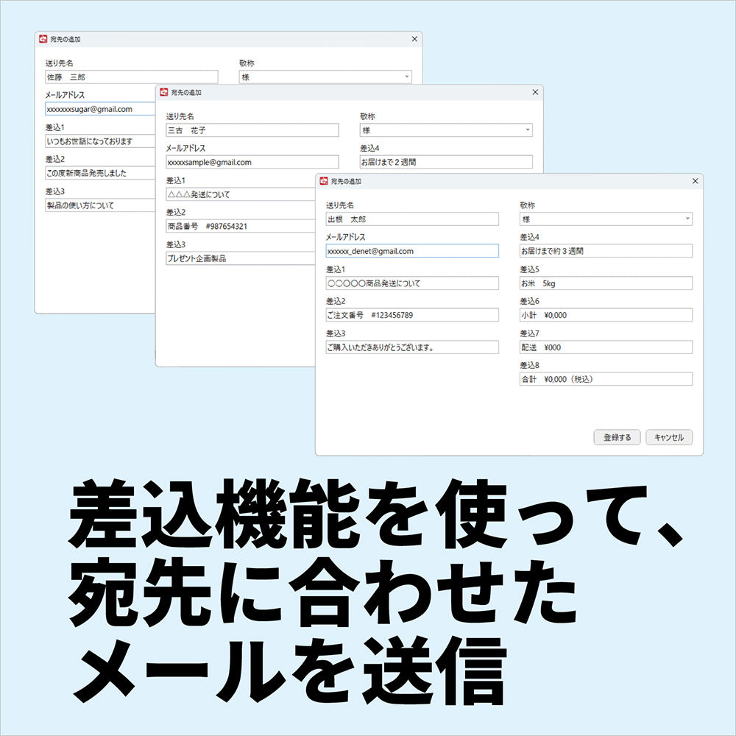Click the 宛先の追加 title text of the front dialog
736x736 pixels.
(x=347, y=181)
